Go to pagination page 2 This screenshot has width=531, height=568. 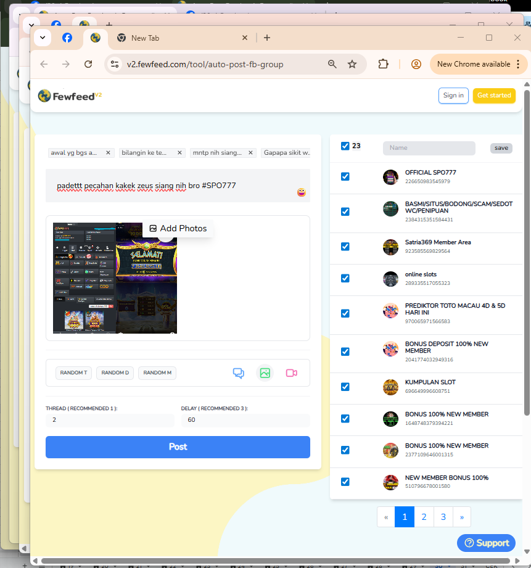(x=424, y=517)
